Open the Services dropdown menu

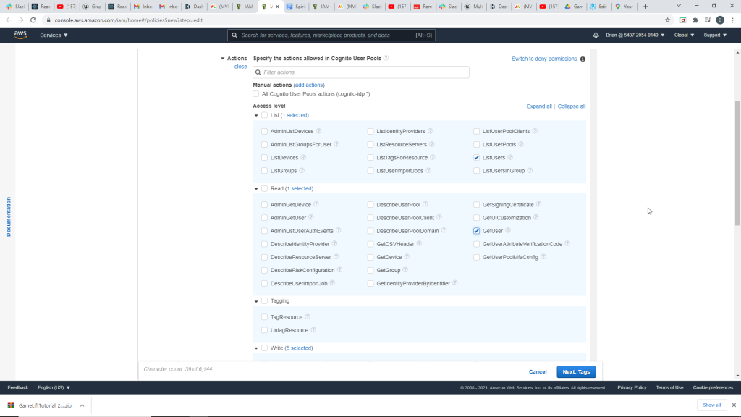[54, 35]
